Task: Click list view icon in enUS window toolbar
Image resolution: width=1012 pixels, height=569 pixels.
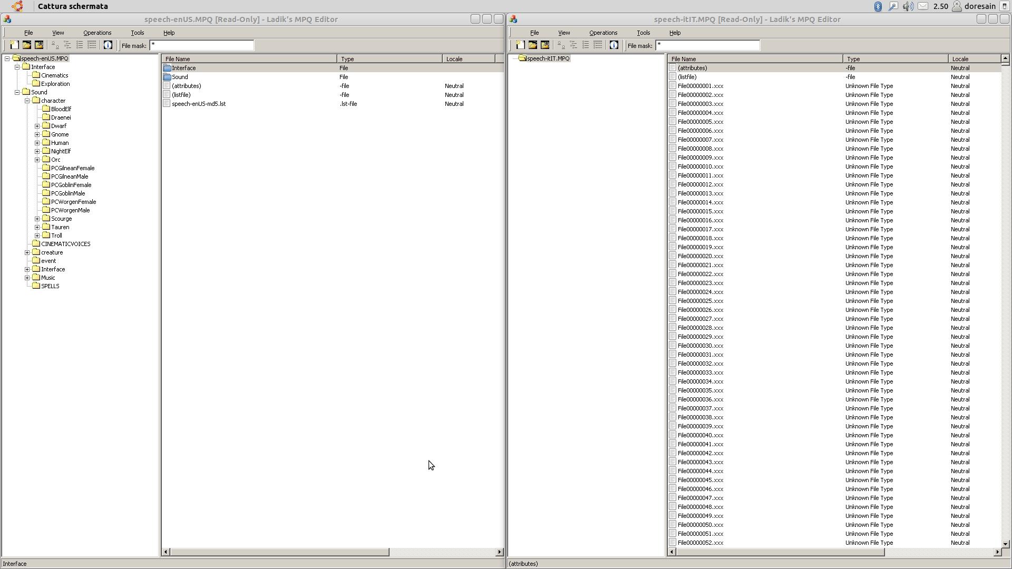Action: tap(80, 45)
